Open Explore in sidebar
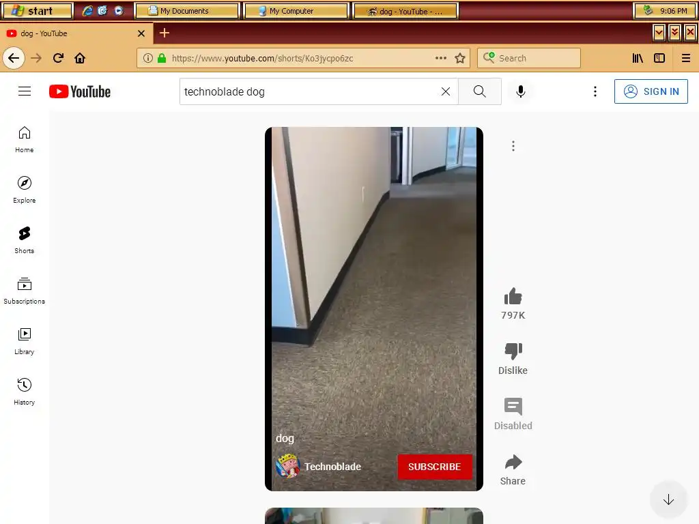 coord(25,190)
